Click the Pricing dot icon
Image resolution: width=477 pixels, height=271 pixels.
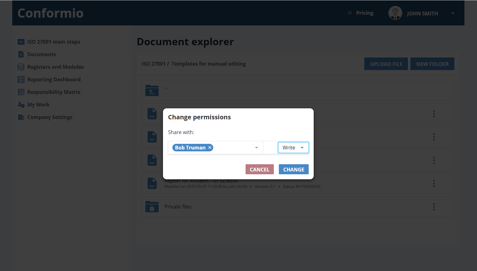click(350, 13)
